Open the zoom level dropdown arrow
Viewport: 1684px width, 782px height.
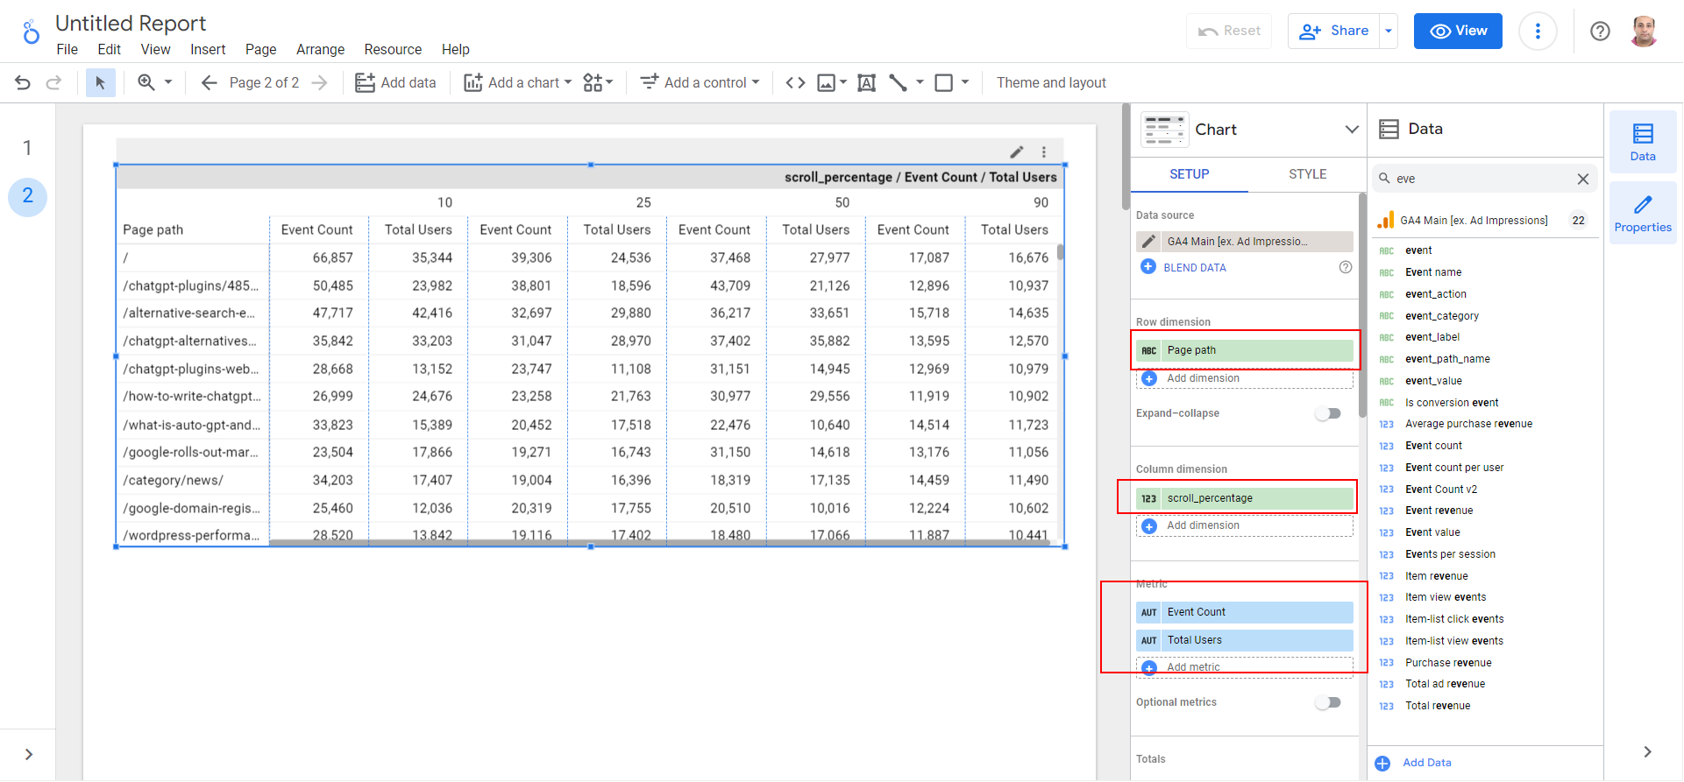168,82
